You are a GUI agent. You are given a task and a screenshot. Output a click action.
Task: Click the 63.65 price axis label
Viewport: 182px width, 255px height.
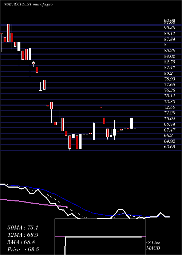170,147
